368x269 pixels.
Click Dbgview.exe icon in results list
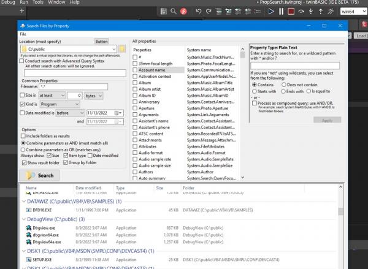tap(29, 228)
